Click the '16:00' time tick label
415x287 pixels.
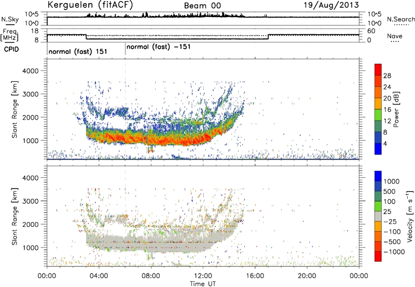tap(255, 276)
